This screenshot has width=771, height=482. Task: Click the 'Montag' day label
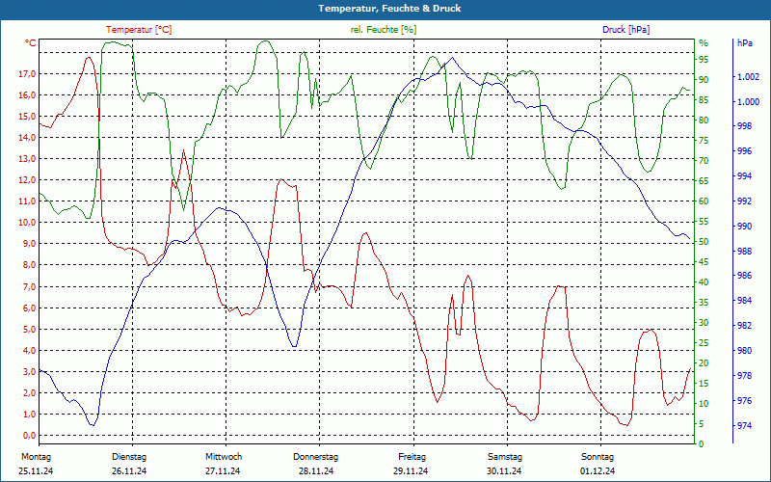36,457
